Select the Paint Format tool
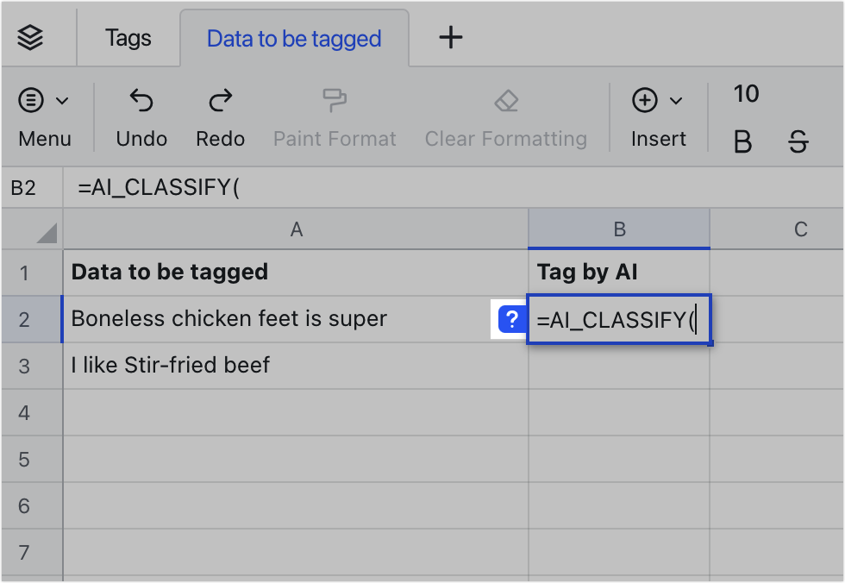The image size is (845, 583). point(335,102)
